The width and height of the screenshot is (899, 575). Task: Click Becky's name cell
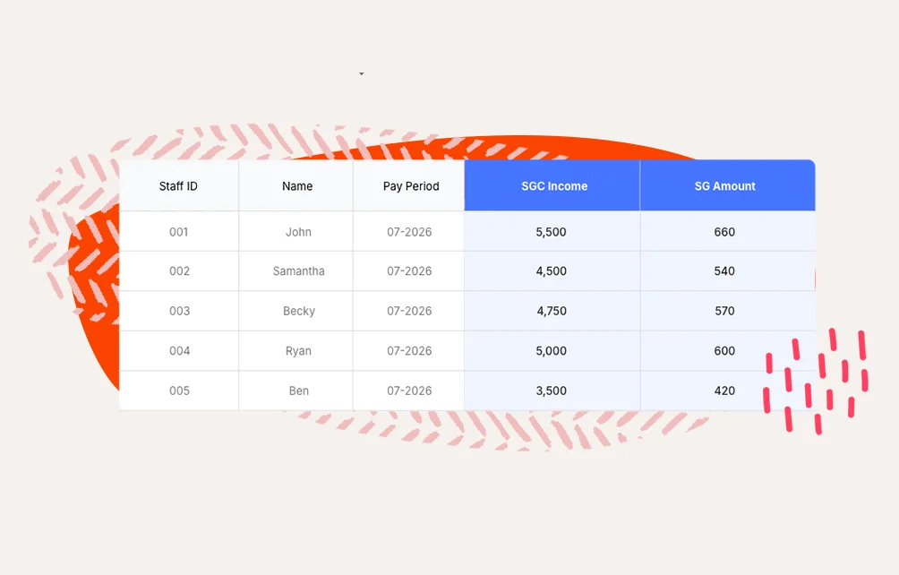298,311
